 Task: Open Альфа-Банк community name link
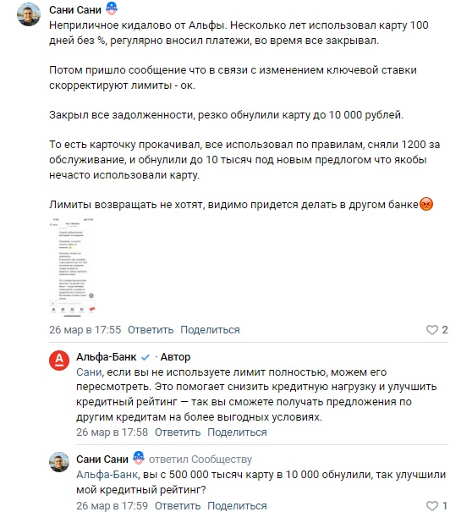(106, 357)
